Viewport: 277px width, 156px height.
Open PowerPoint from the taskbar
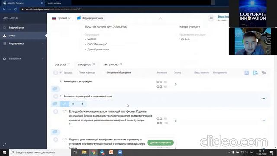[111, 152]
